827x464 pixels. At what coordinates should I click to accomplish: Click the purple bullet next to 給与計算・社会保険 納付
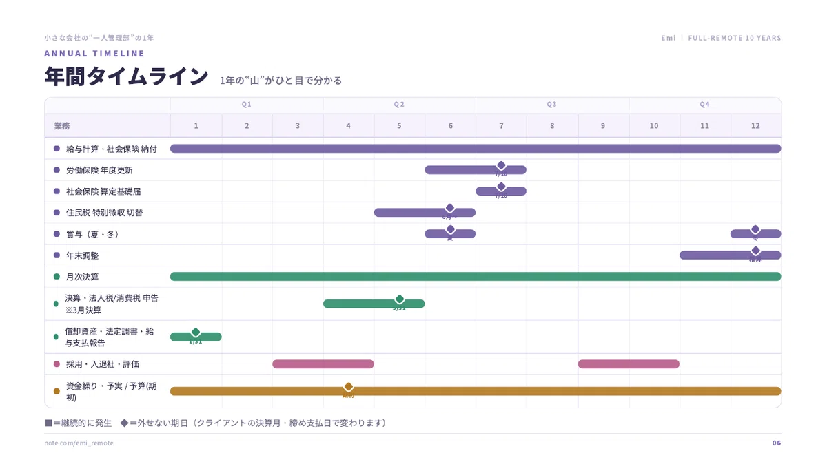pyautogui.click(x=57, y=149)
